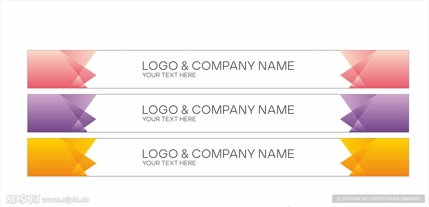Click the nipic watermark logo at bottom-left
This screenshot has width=429, height=207.
tap(23, 199)
